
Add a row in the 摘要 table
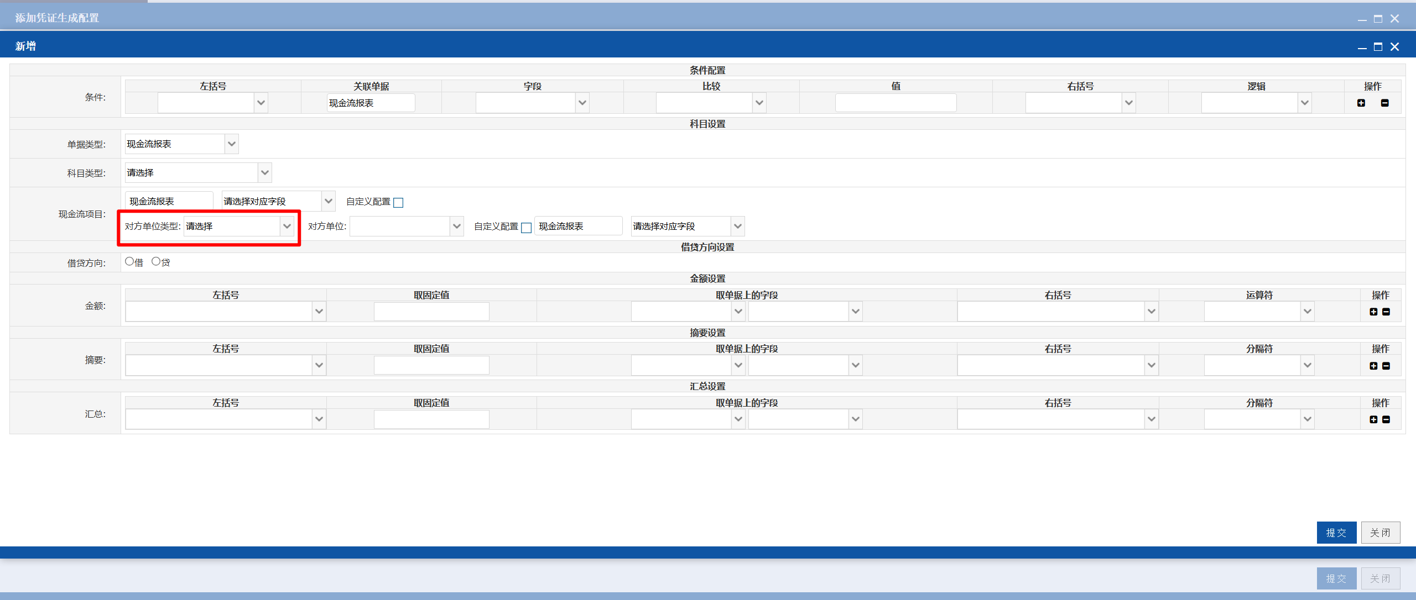[x=1373, y=366]
